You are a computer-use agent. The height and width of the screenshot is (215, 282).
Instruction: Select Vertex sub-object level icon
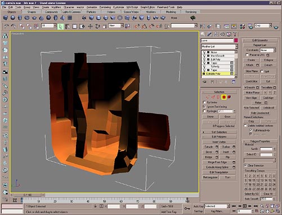[x=208, y=97]
